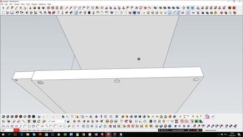
Task: Click the Zoom Extents icon
Action: click(x=45, y=13)
